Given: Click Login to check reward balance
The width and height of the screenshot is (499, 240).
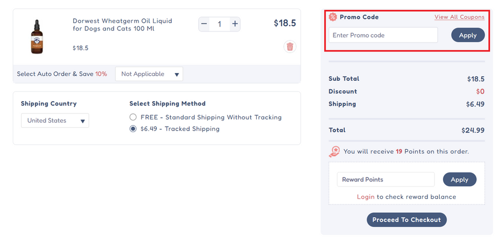Looking at the screenshot, I should [365, 197].
